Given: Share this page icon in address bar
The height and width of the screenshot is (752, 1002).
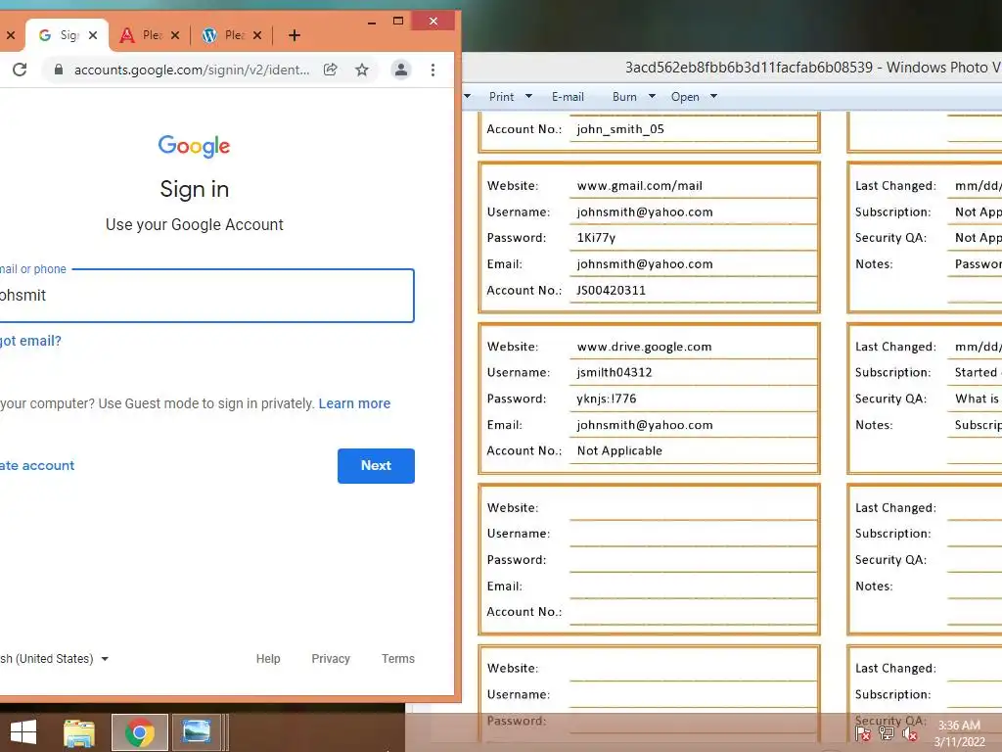Looking at the screenshot, I should [331, 70].
